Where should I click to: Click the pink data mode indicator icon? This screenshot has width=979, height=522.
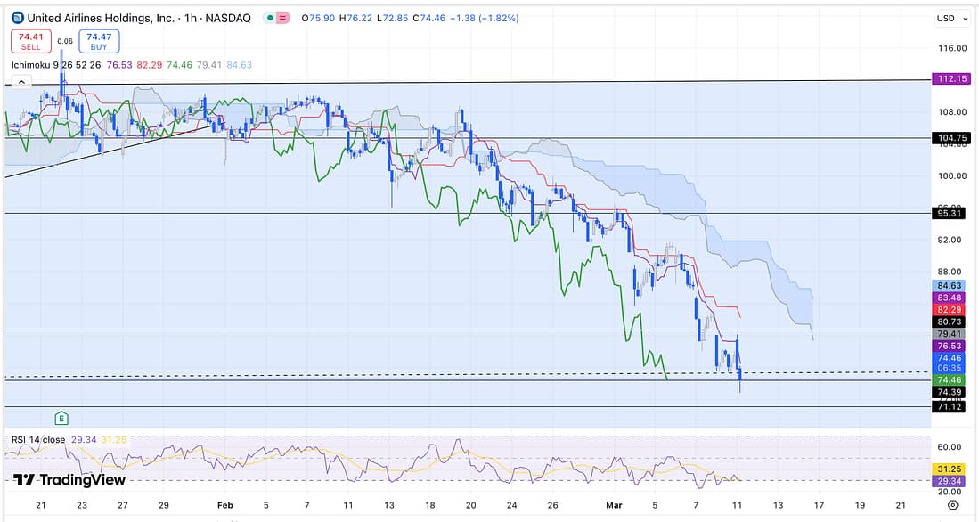coord(283,18)
